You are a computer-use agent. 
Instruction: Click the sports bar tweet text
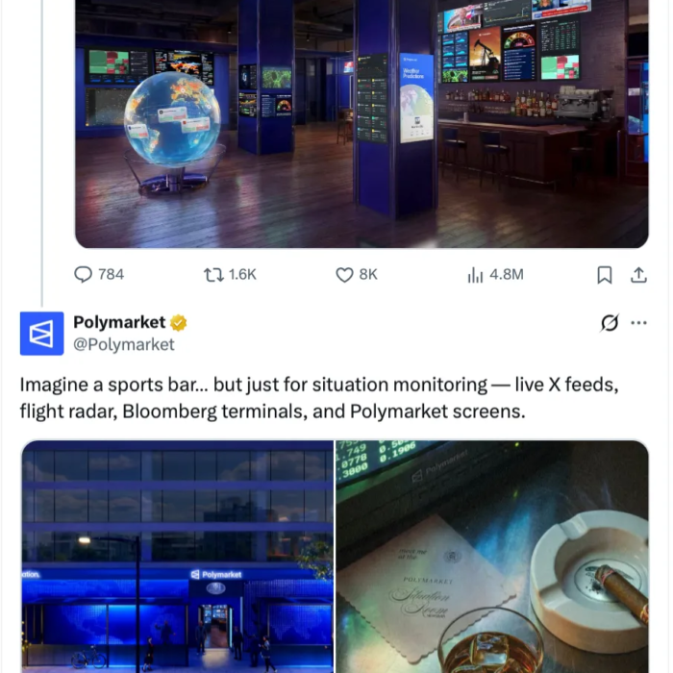[x=319, y=398]
